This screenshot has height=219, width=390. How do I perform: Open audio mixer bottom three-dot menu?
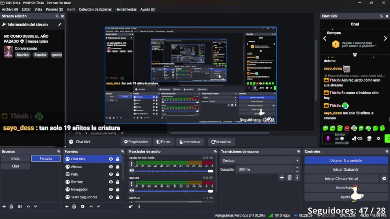139,206
